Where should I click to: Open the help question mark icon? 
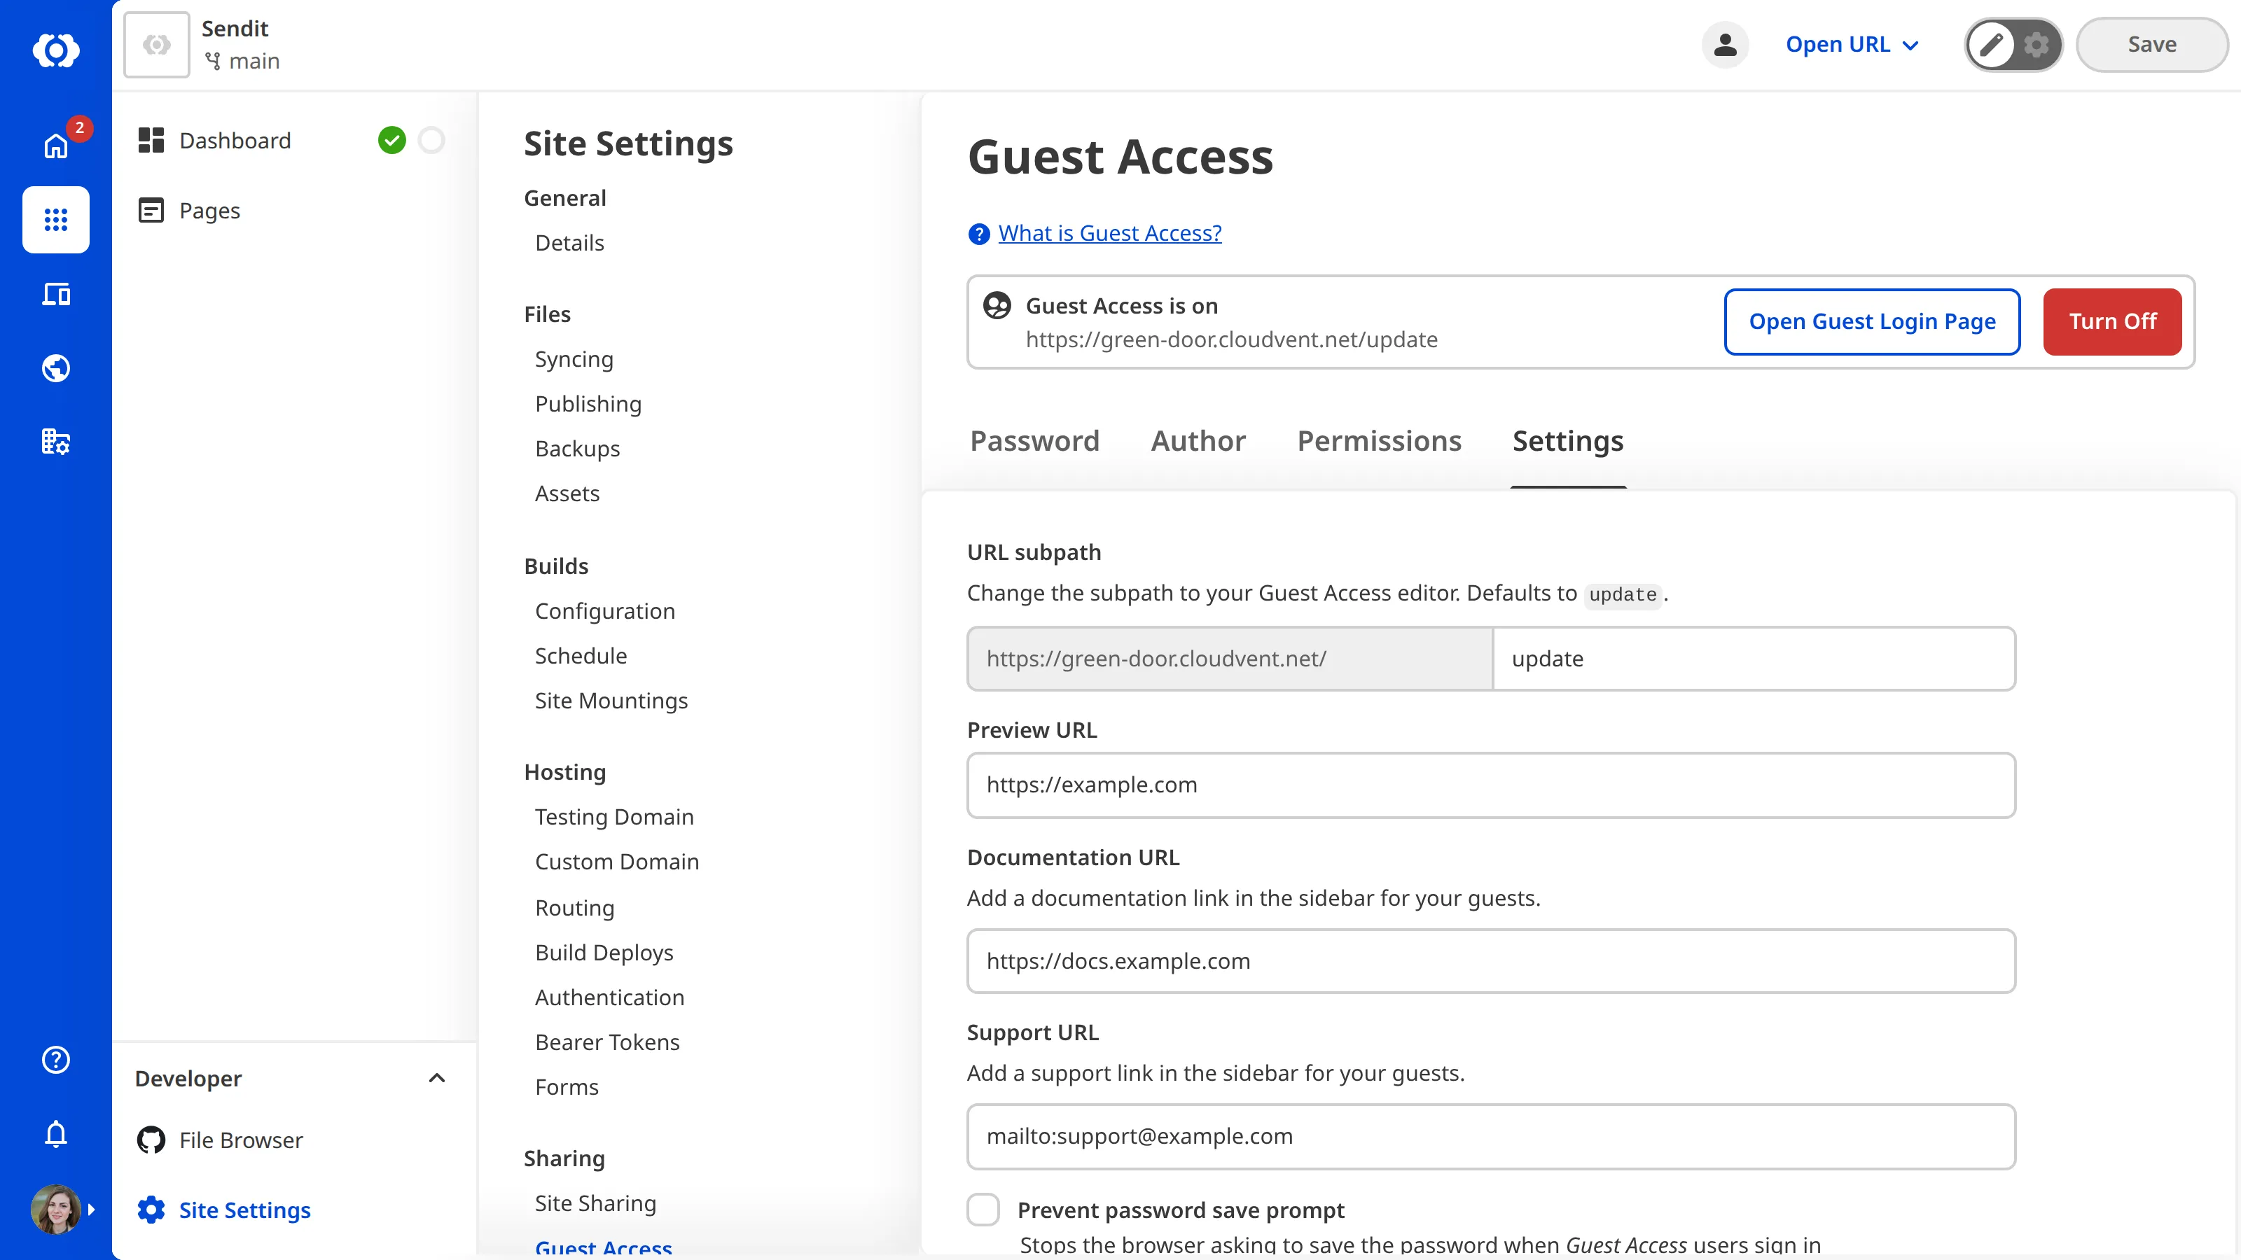point(56,1059)
